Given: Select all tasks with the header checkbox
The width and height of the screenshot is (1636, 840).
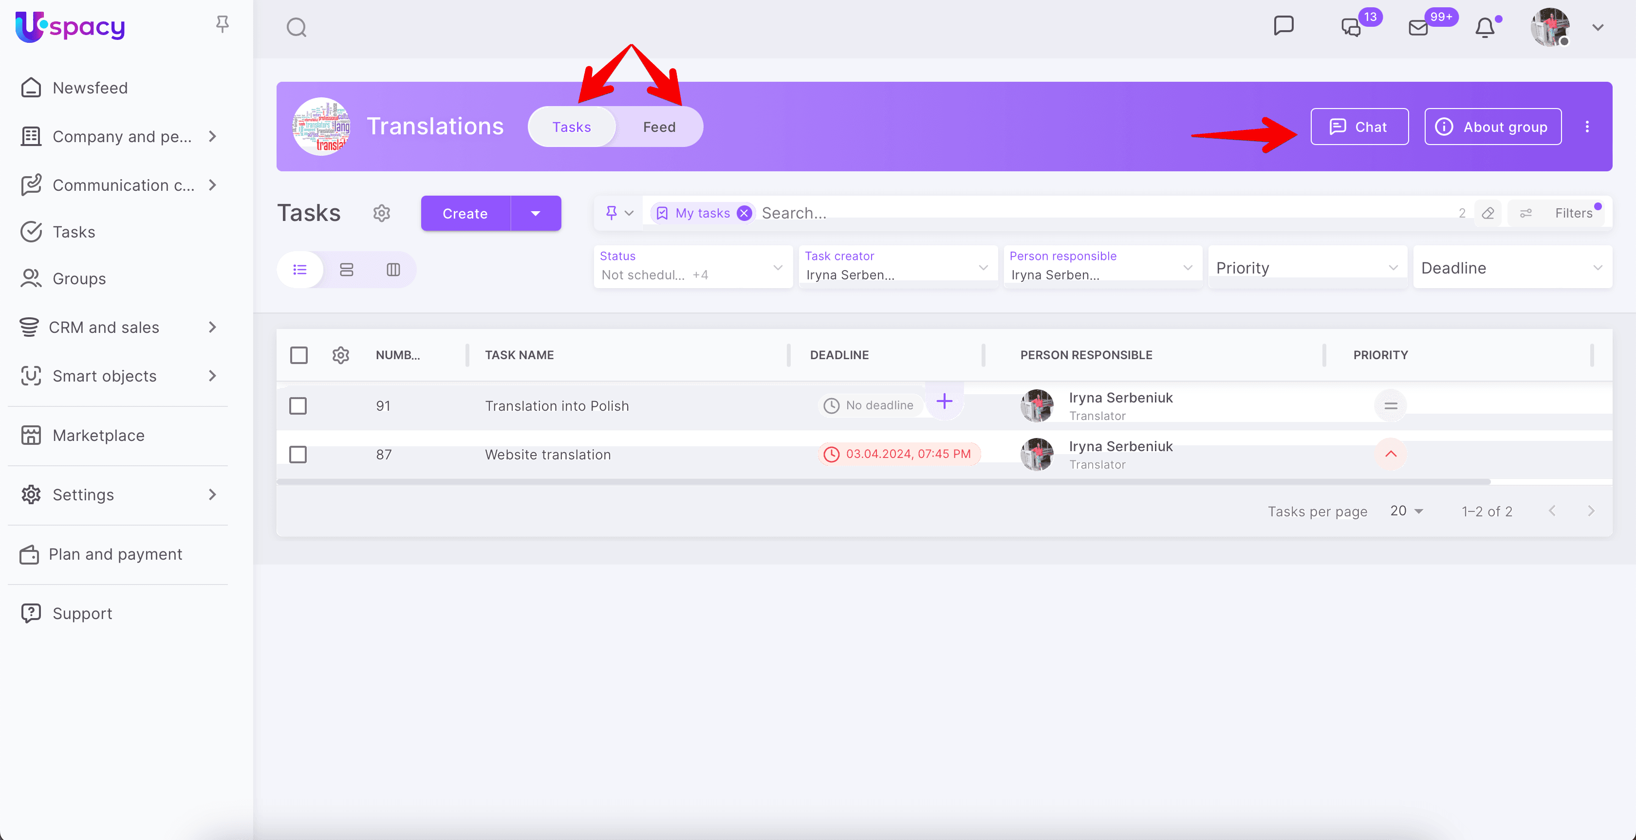Looking at the screenshot, I should [298, 355].
